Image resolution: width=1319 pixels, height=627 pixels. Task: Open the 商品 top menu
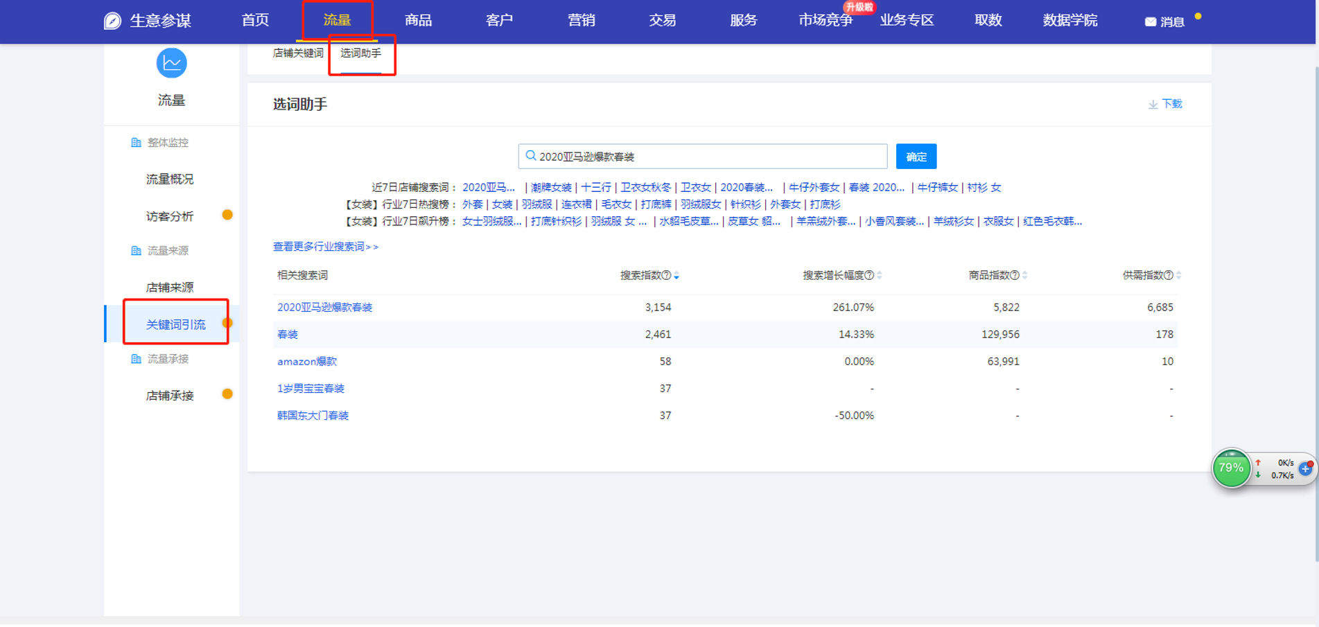(x=419, y=20)
